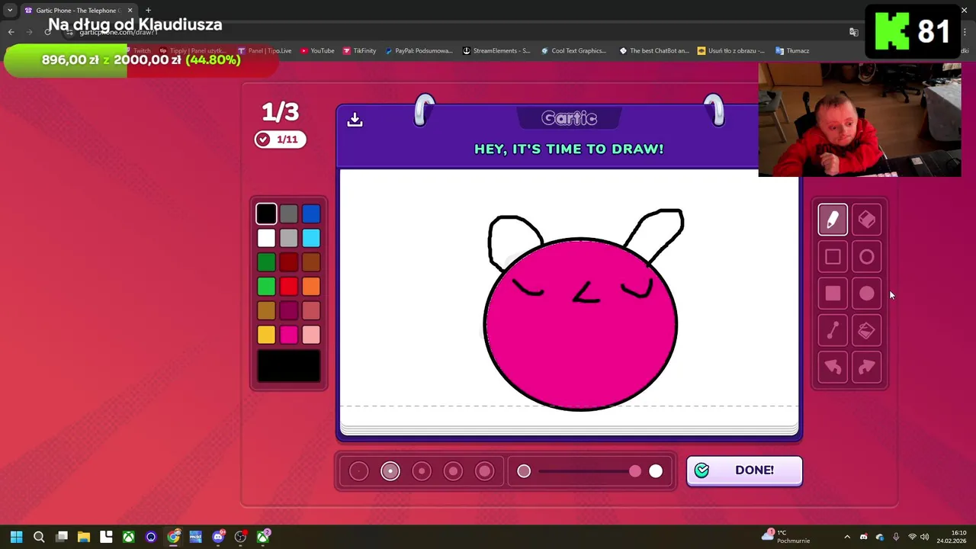
Task: Open Task View in the taskbar
Action: pyautogui.click(x=62, y=537)
